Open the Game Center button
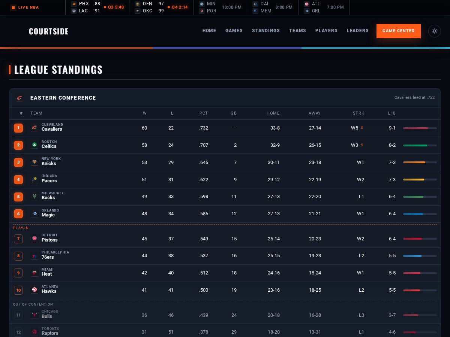Viewport: 450px width, 337px height. pos(399,31)
